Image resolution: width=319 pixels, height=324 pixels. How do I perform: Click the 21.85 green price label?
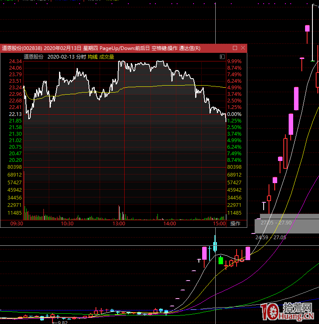pos(15,121)
